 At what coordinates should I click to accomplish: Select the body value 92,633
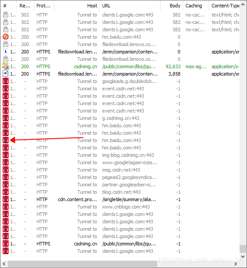173,66
